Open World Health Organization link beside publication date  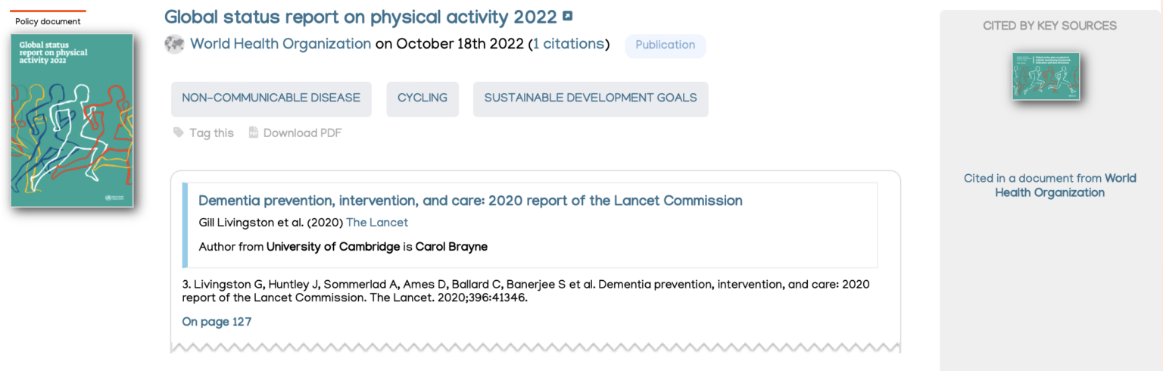coord(280,44)
